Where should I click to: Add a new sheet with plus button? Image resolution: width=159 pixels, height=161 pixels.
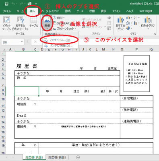78,157
